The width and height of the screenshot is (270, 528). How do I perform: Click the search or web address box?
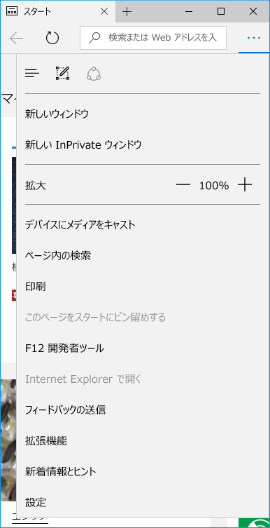[x=153, y=38]
